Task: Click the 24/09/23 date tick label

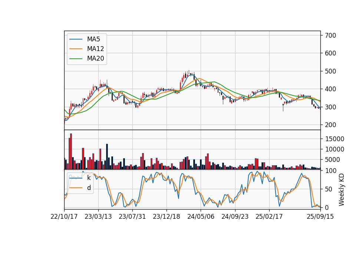Action: 235,217
